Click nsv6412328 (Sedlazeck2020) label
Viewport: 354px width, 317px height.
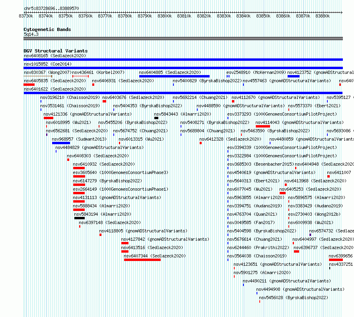point(230,139)
